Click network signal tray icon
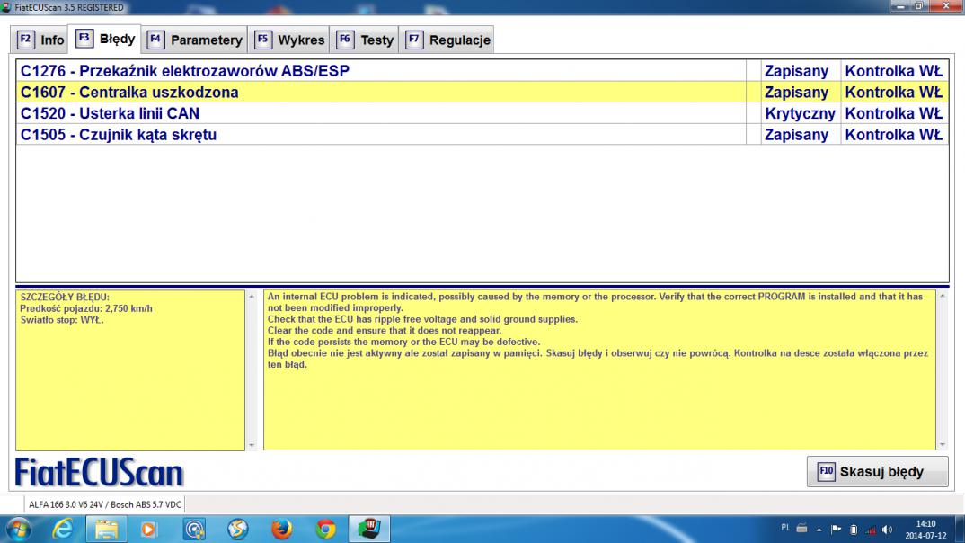 [x=871, y=530]
